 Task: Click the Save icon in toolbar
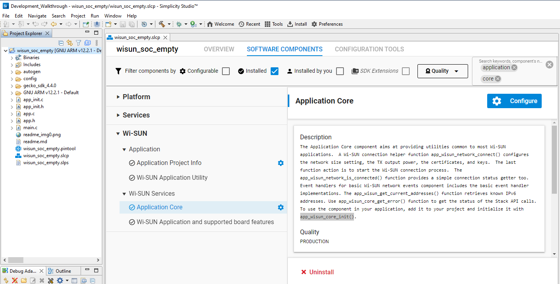123,24
